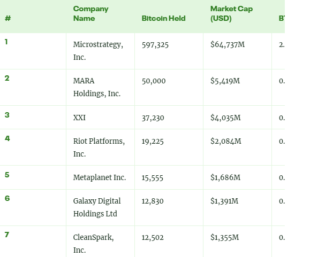The image size is (310, 257).
Task: Select the 12,830 Bitcoin held cell
Action: point(153,201)
